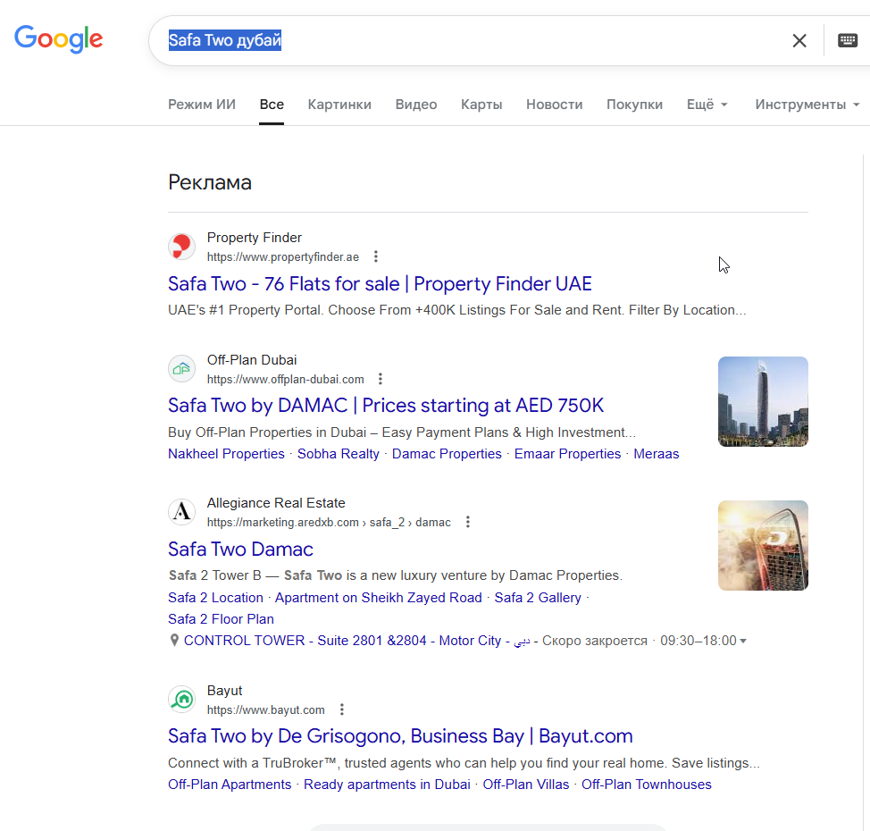Follow the Sobha Realty sitelink
This screenshot has width=870, height=831.
click(339, 454)
